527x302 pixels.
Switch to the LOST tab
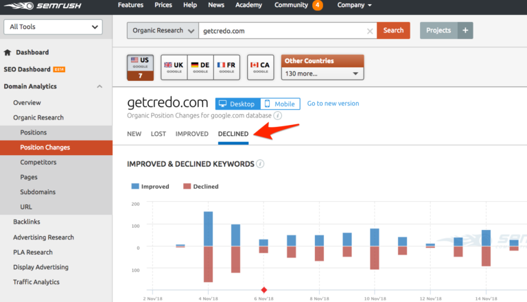159,134
